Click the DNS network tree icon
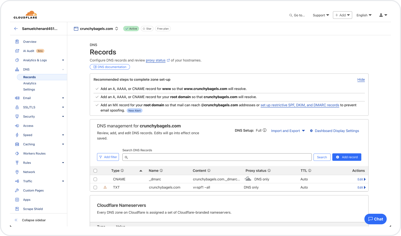 click(x=17, y=69)
